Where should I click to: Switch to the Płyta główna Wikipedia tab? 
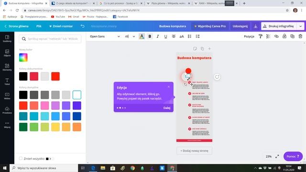[168, 3]
